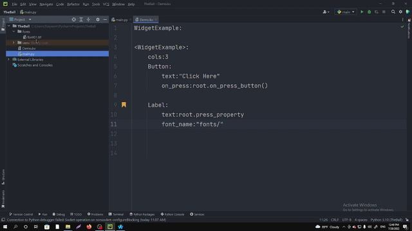
Task: Click Run with Coverage icon
Action: [x=377, y=12]
